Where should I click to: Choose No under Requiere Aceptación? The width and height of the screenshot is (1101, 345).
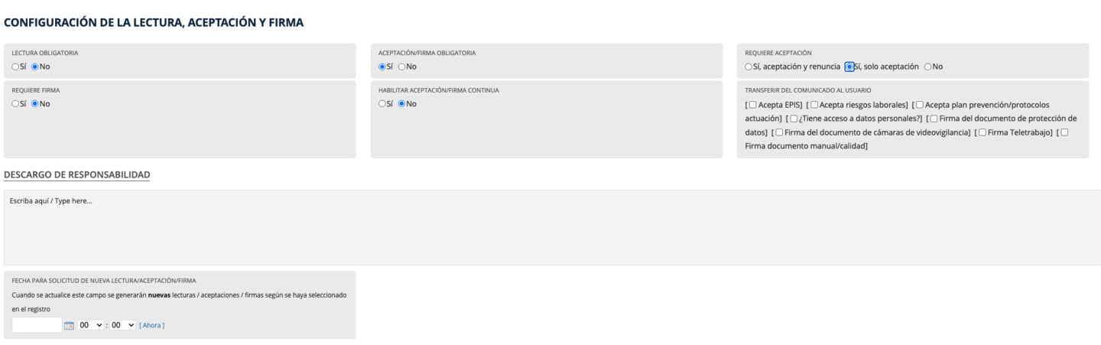click(928, 67)
